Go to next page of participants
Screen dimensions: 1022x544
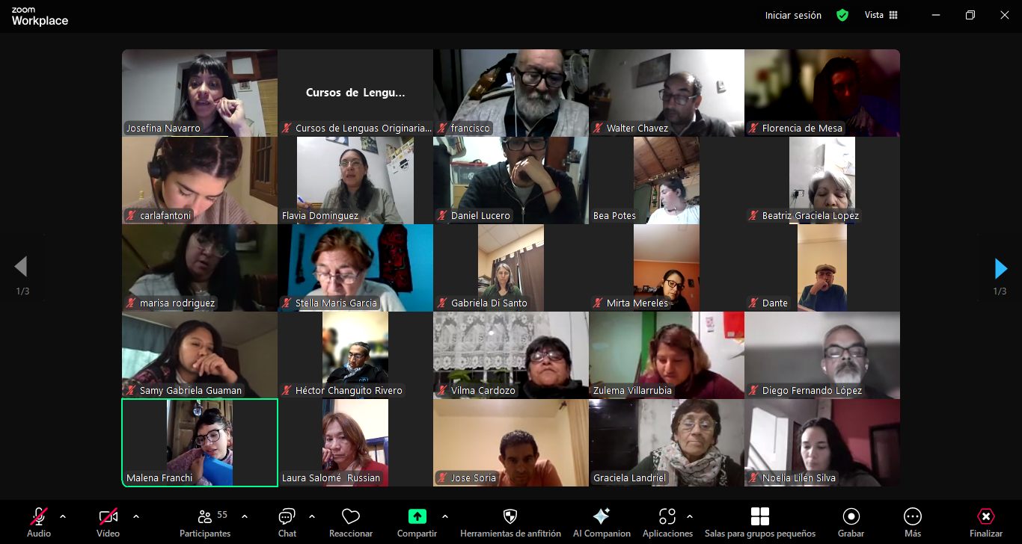coord(1000,268)
